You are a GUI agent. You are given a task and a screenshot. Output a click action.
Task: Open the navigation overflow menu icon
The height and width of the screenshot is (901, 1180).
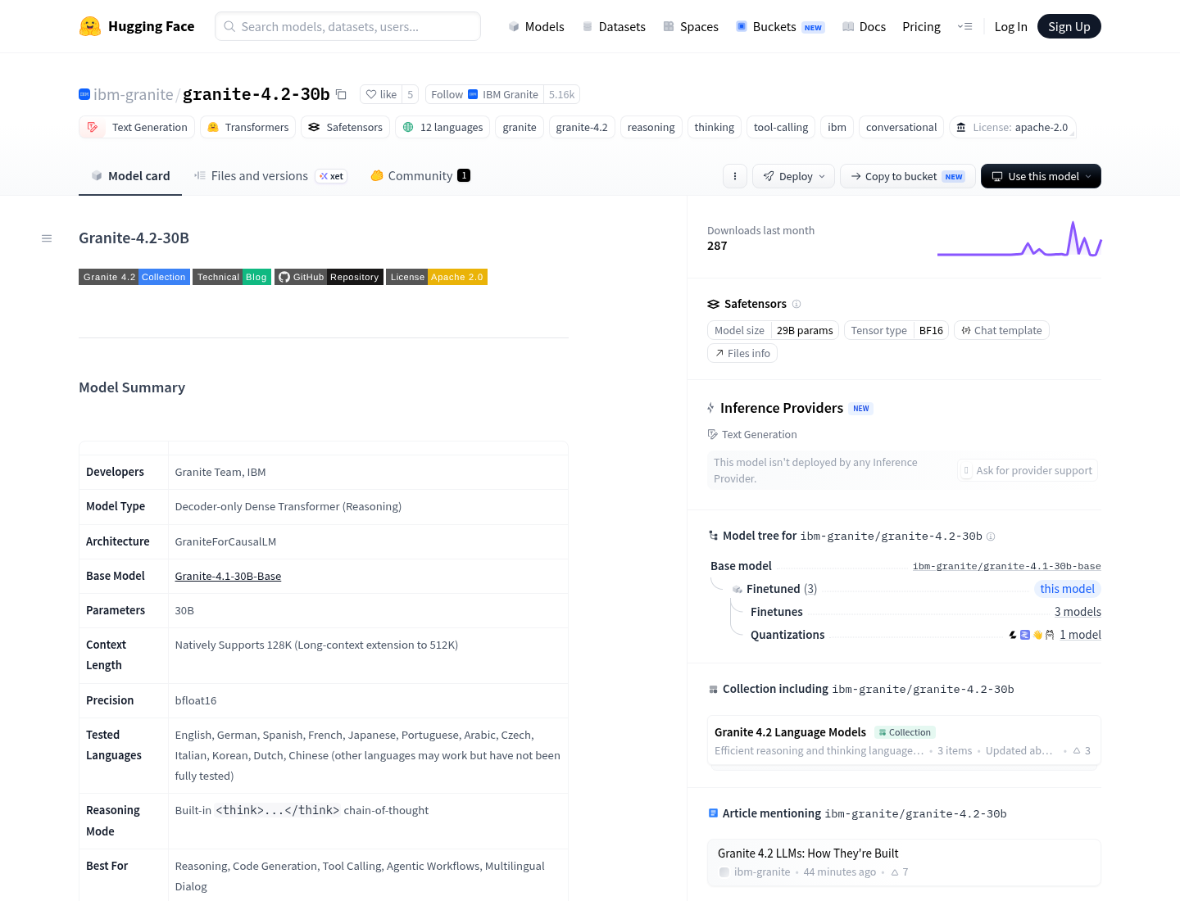(964, 26)
